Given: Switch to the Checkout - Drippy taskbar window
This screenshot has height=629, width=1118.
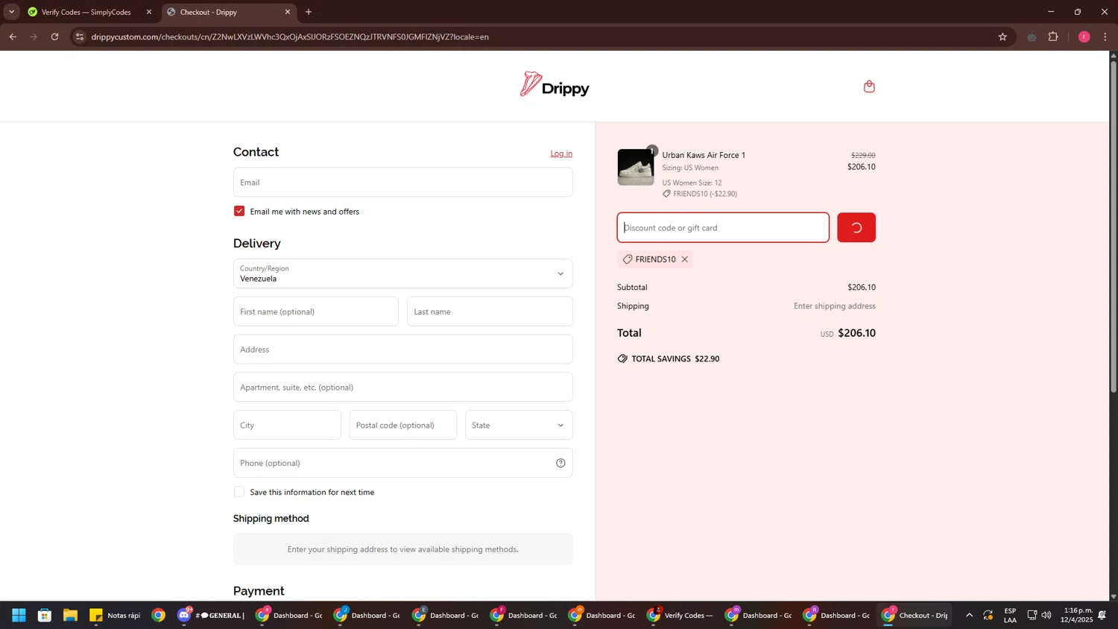Looking at the screenshot, I should coord(915,615).
